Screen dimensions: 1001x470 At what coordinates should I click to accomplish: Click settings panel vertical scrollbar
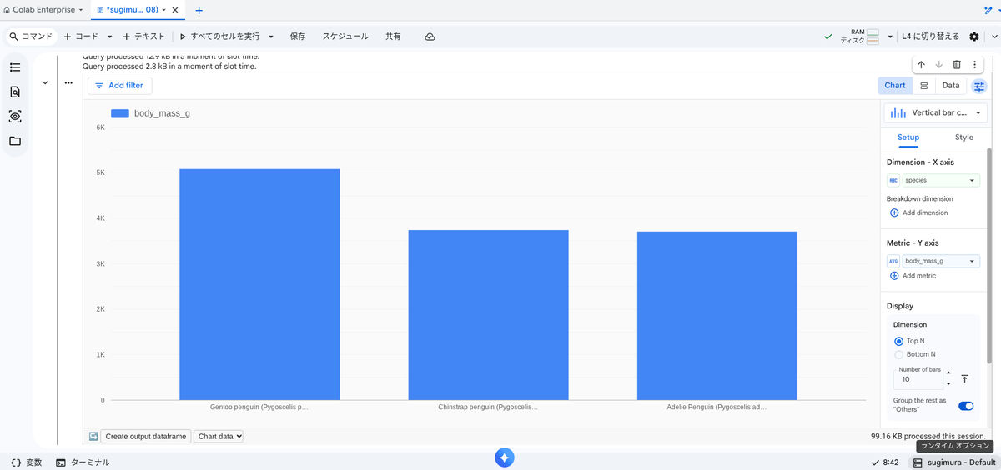990,254
